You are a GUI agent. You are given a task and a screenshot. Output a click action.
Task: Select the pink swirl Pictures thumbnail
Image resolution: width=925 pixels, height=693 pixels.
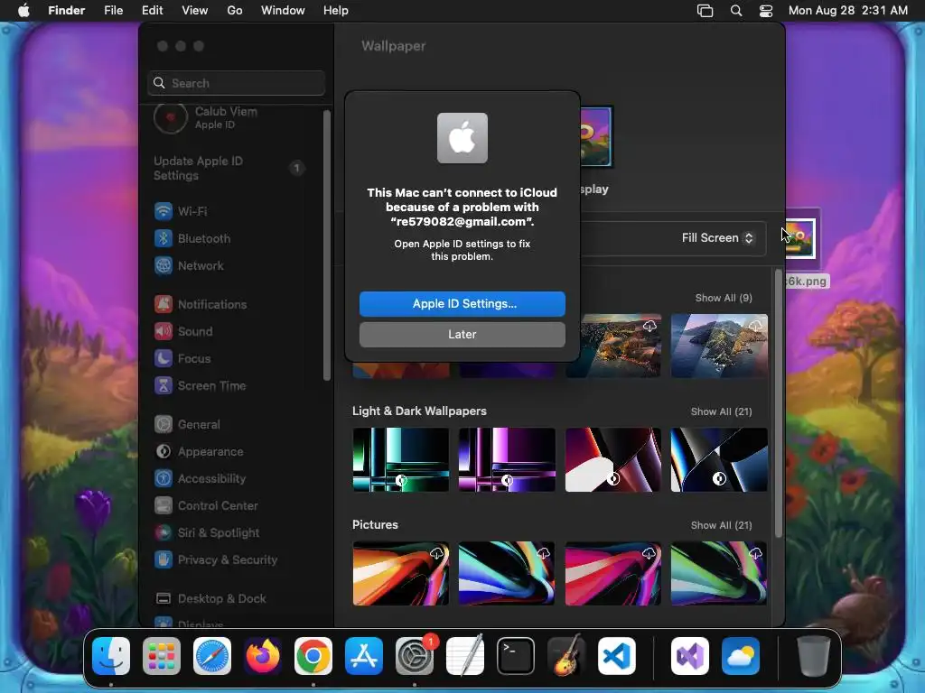click(x=613, y=573)
